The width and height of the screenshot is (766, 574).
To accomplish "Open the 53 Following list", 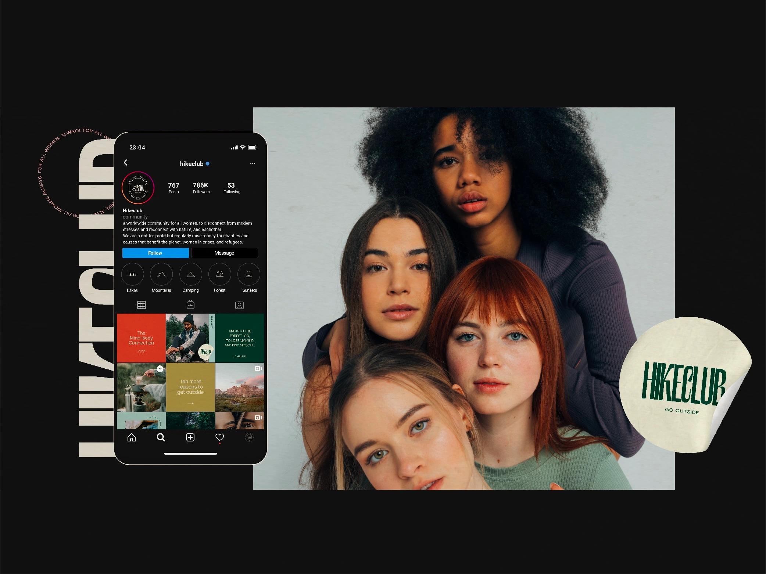I will pos(232,188).
